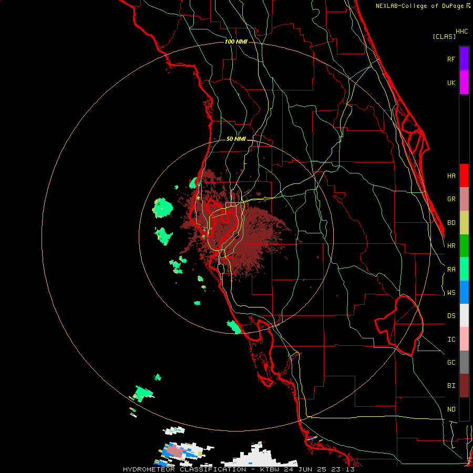Click the IC legend label
The image size is (473, 473).
[451, 340]
